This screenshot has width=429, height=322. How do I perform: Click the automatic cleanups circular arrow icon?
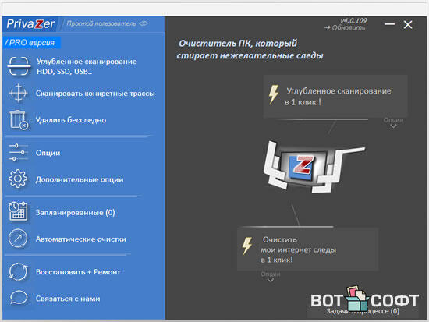[18, 239]
